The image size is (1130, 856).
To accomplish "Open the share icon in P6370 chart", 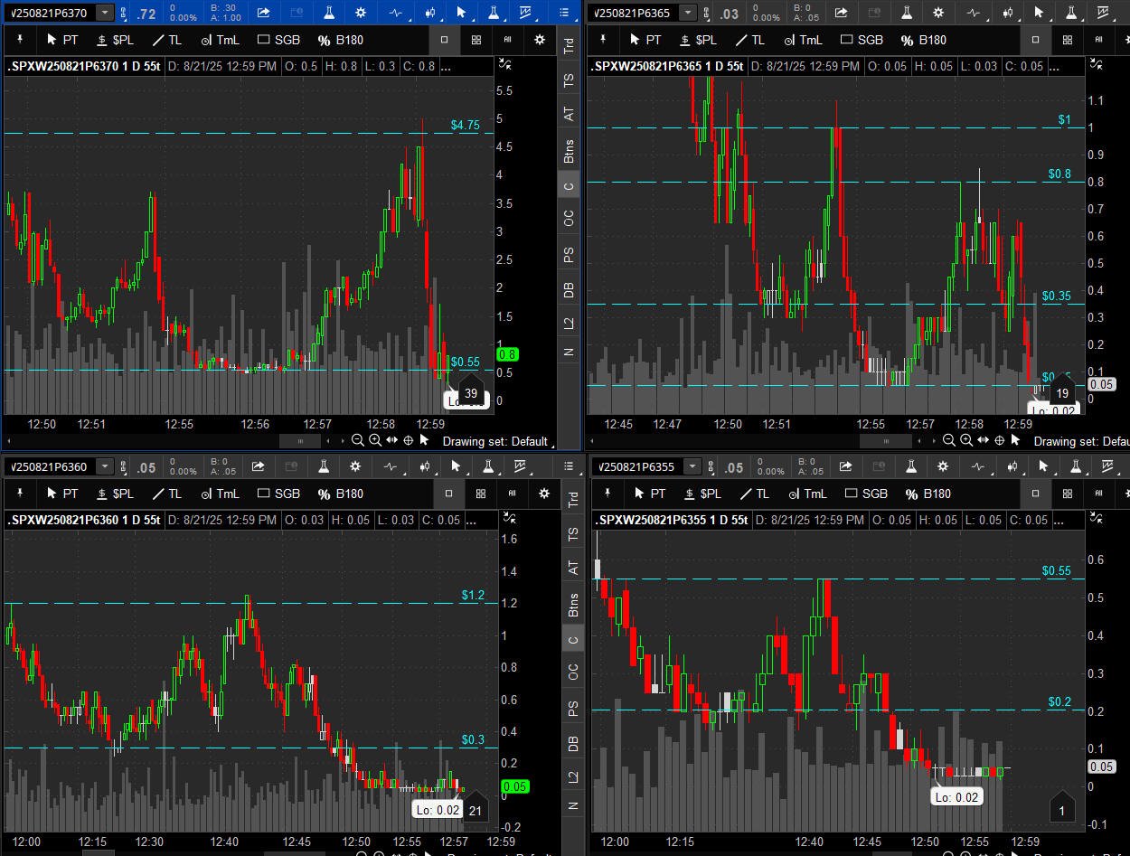I will (263, 13).
